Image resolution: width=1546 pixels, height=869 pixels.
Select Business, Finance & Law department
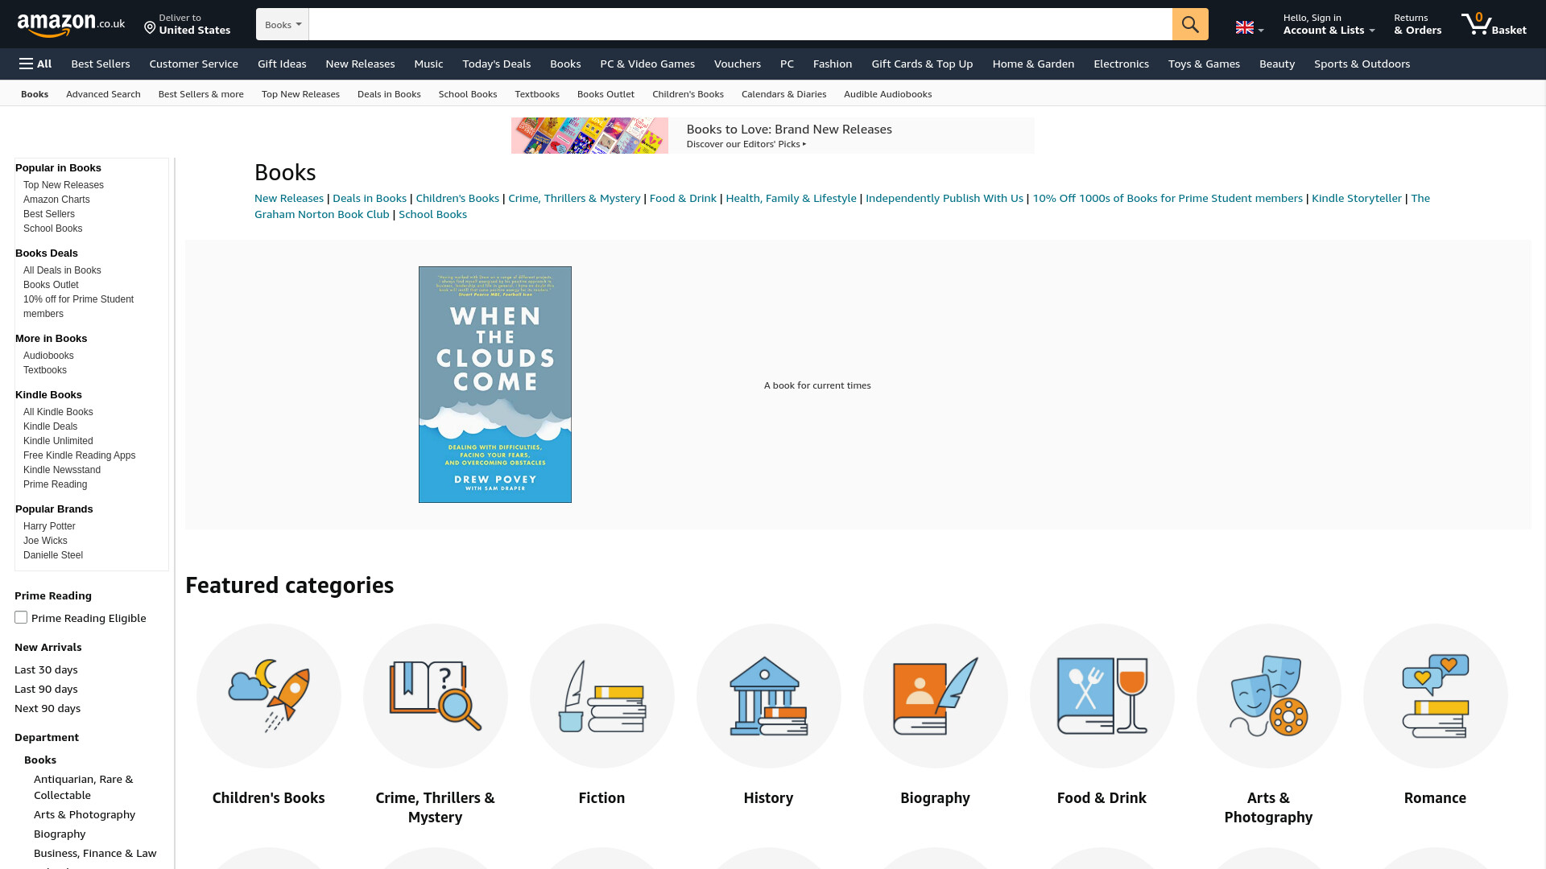[95, 853]
